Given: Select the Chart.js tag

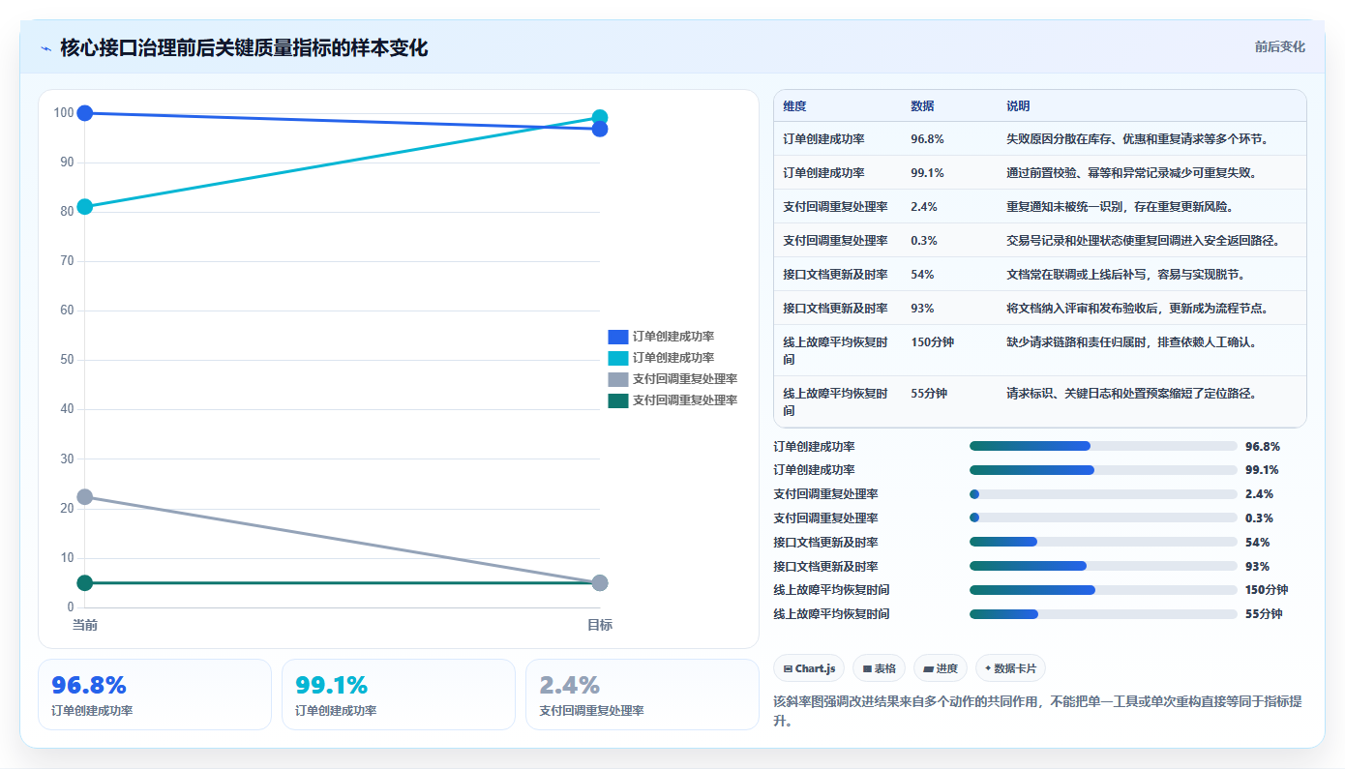Looking at the screenshot, I should tap(809, 668).
